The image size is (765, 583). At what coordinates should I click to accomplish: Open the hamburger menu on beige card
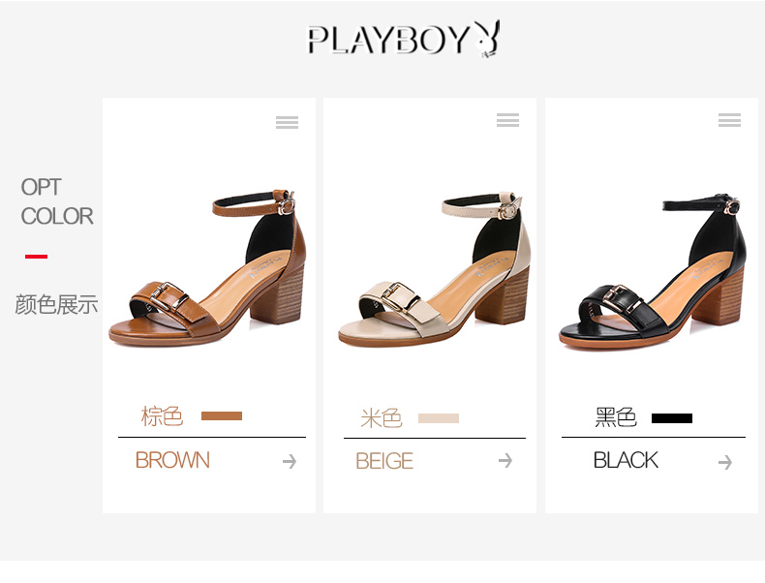(507, 120)
